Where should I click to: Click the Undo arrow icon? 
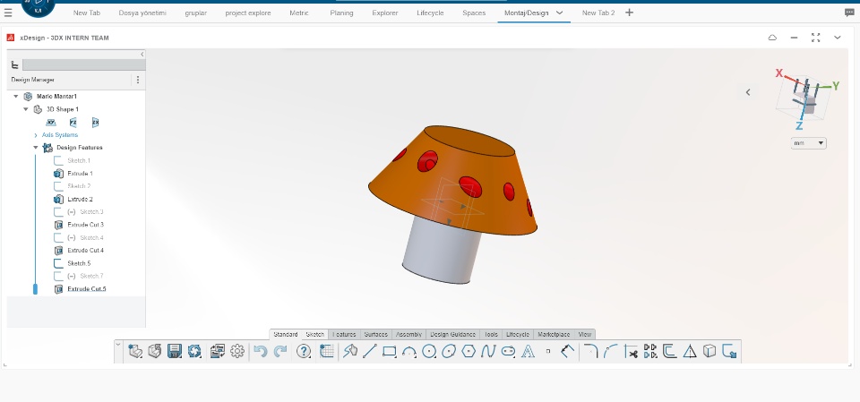pos(260,351)
